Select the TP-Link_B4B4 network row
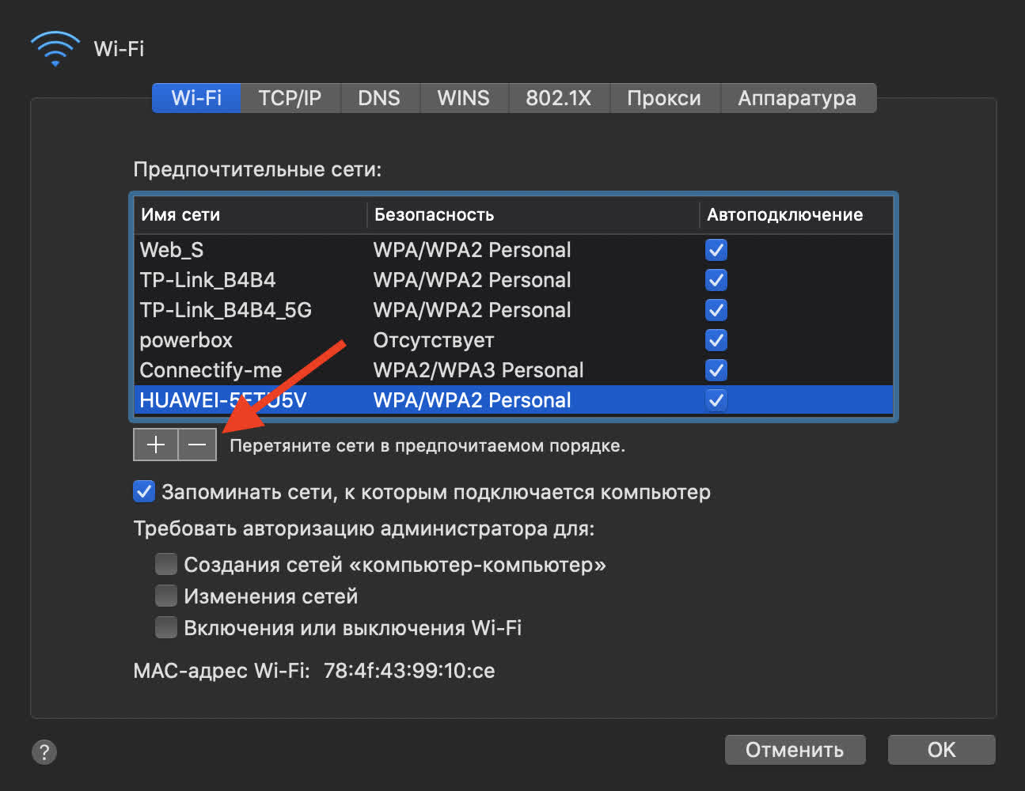The image size is (1025, 791). coord(207,280)
